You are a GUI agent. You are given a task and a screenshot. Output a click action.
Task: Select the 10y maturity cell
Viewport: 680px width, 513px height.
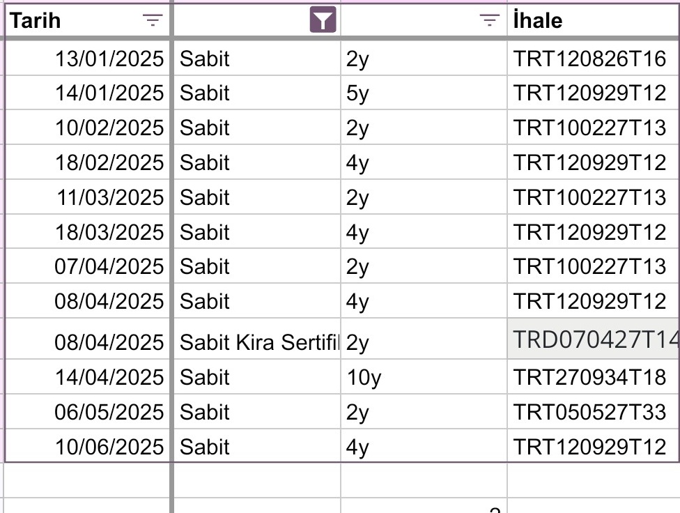tap(424, 376)
